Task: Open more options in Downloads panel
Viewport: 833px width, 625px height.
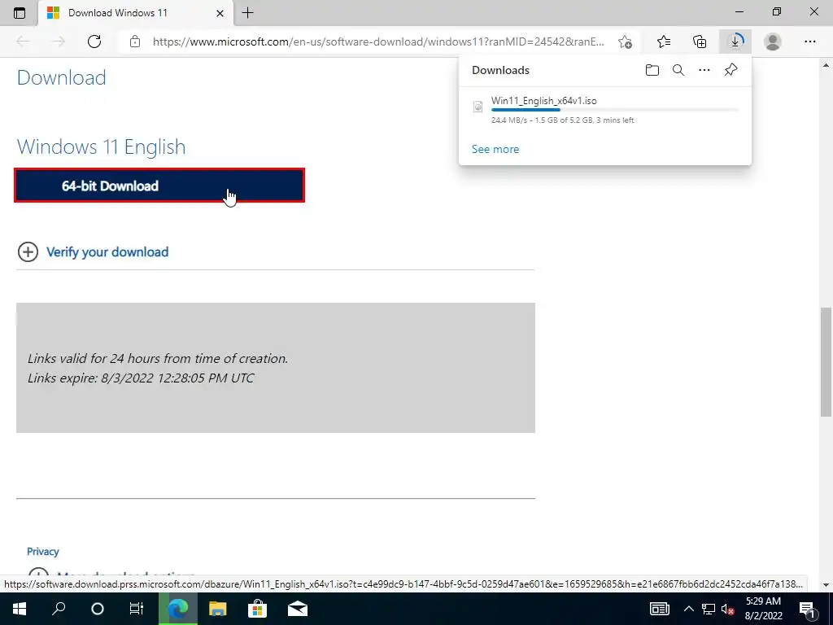Action: pos(704,70)
